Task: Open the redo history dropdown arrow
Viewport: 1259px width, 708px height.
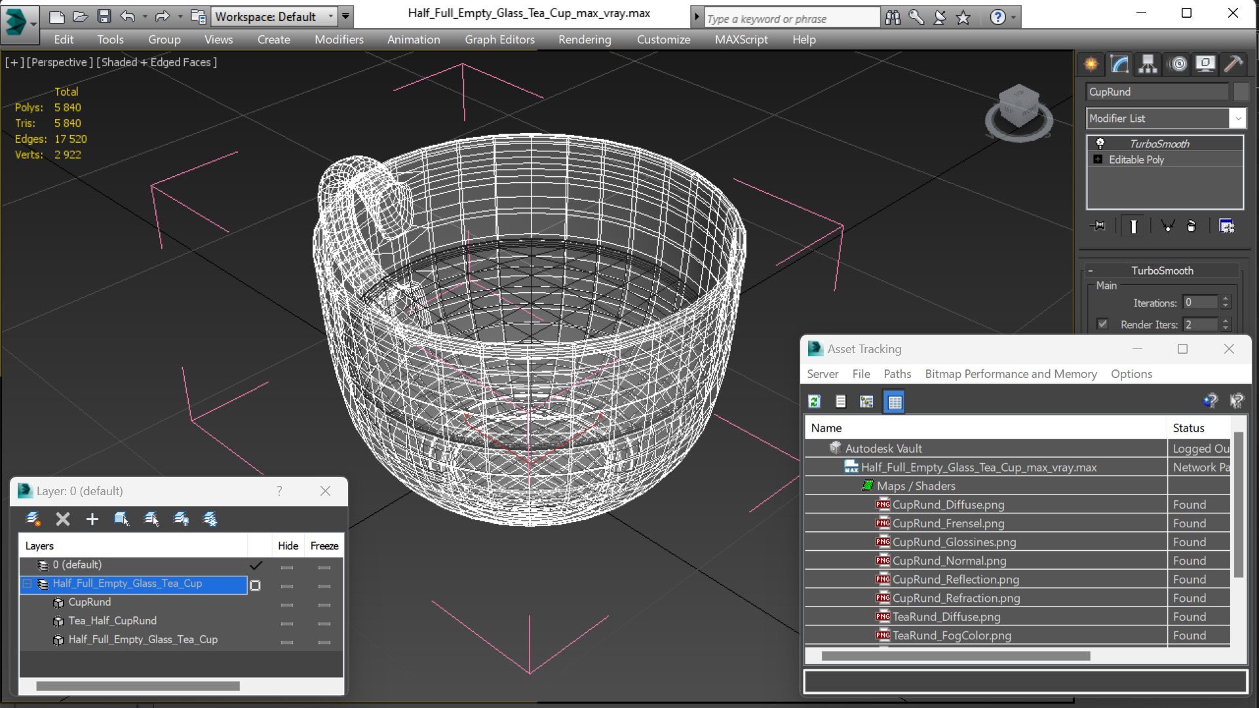Action: (180, 16)
